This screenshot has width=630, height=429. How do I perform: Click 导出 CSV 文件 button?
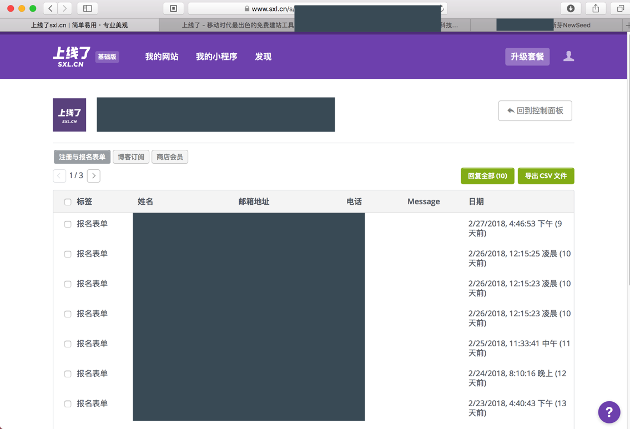click(546, 176)
